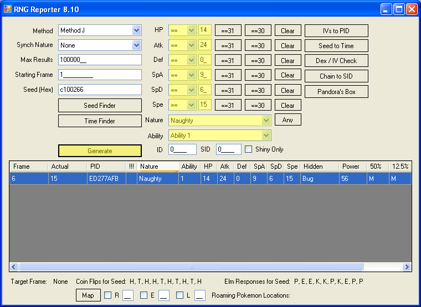421x307 pixels.
Task: Open the HP comparison operator dropdown
Action: tap(192, 30)
